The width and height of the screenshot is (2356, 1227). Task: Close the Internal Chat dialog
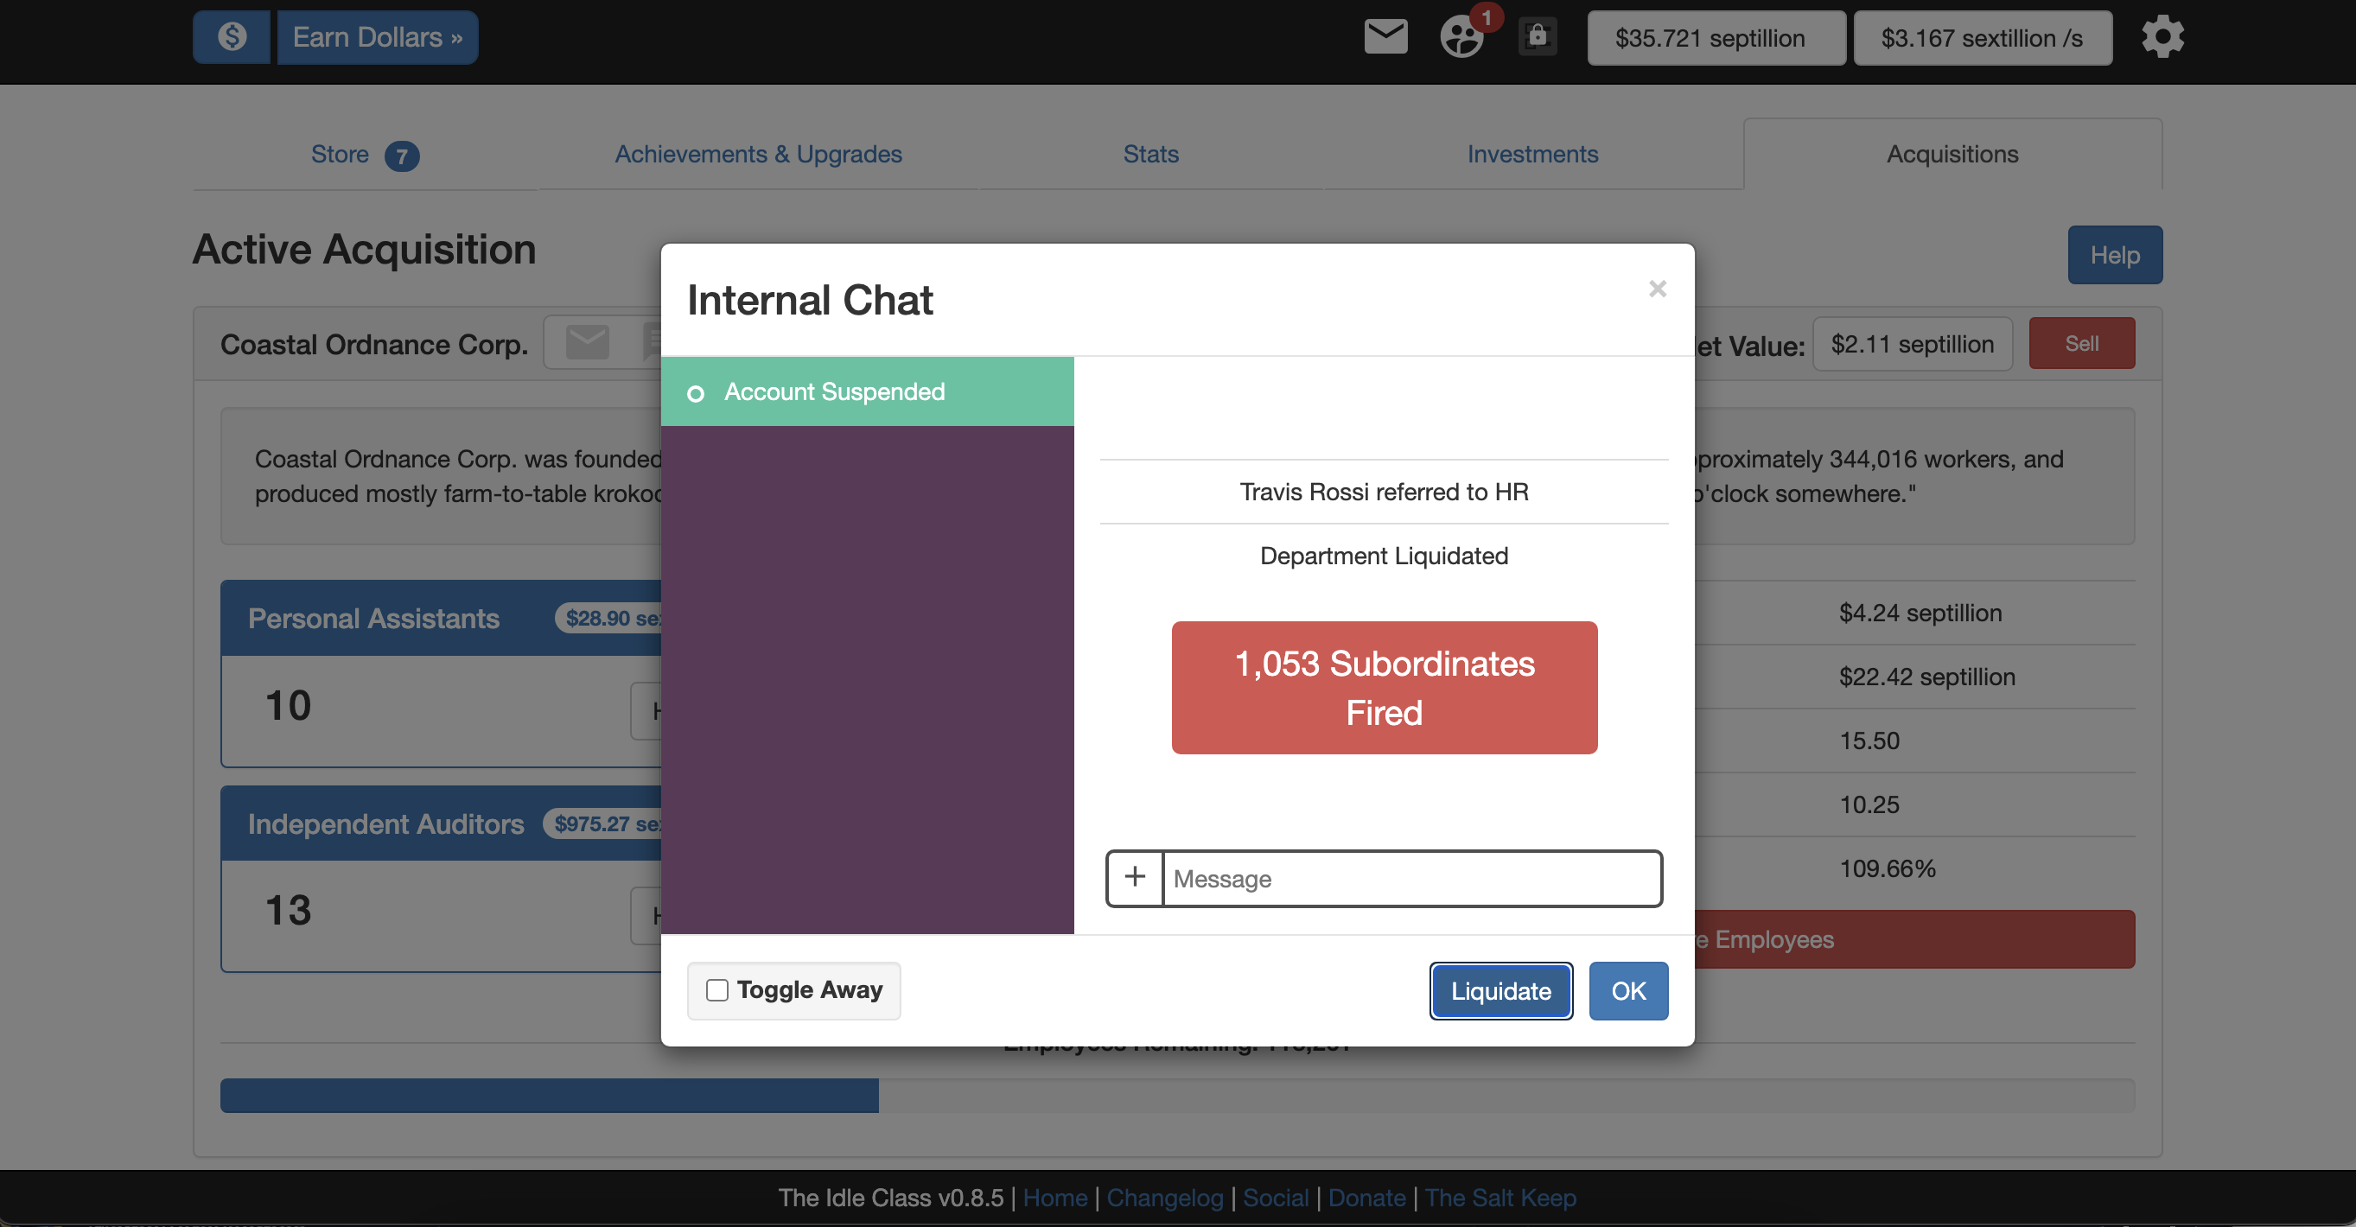(x=1658, y=289)
